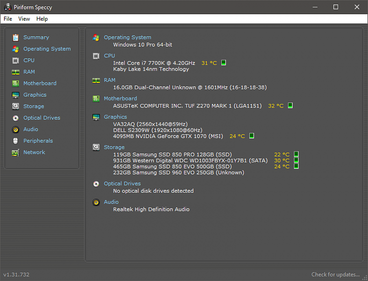Viewport: 368px width, 281px height.
Task: Click the Western Digital drive temperature indicator icon
Action: click(296, 160)
